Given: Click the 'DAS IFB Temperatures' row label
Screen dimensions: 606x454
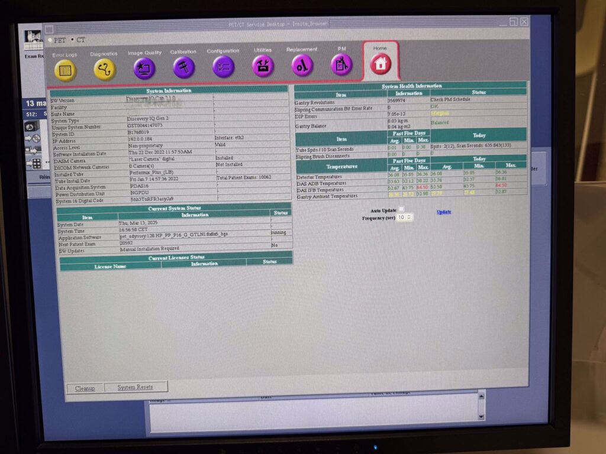Looking at the screenshot, I should (x=320, y=190).
